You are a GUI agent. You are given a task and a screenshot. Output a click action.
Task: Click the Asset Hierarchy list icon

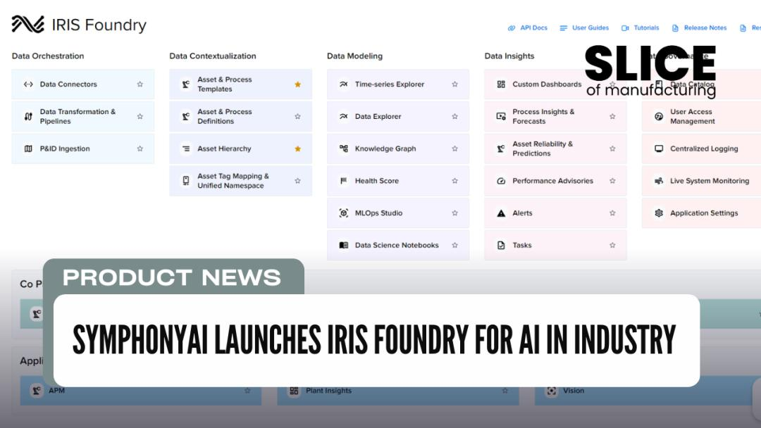pyautogui.click(x=186, y=149)
